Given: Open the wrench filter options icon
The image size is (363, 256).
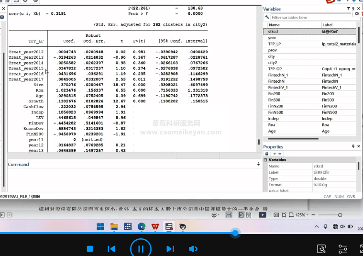Looking at the screenshot, I should [x=267, y=17].
